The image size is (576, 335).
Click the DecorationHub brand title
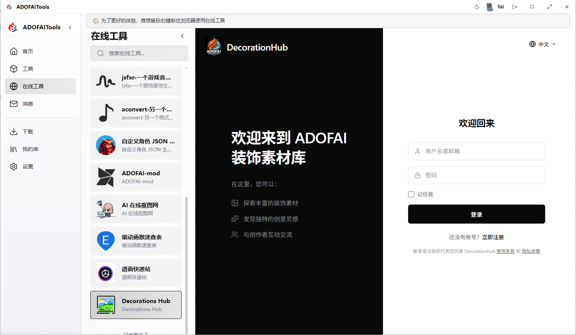coord(257,48)
